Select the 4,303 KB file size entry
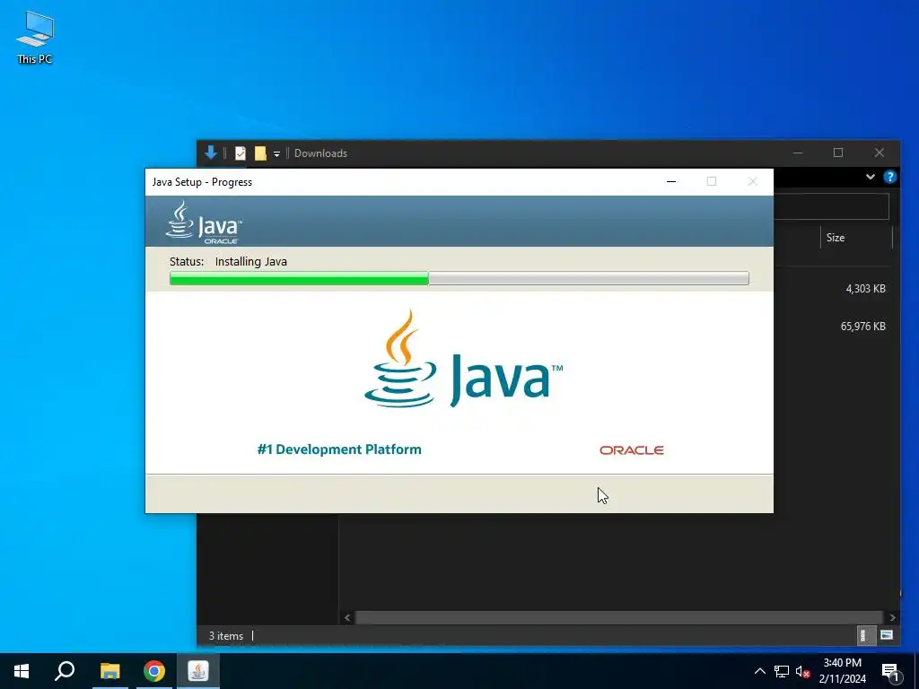The height and width of the screenshot is (689, 919). point(865,288)
